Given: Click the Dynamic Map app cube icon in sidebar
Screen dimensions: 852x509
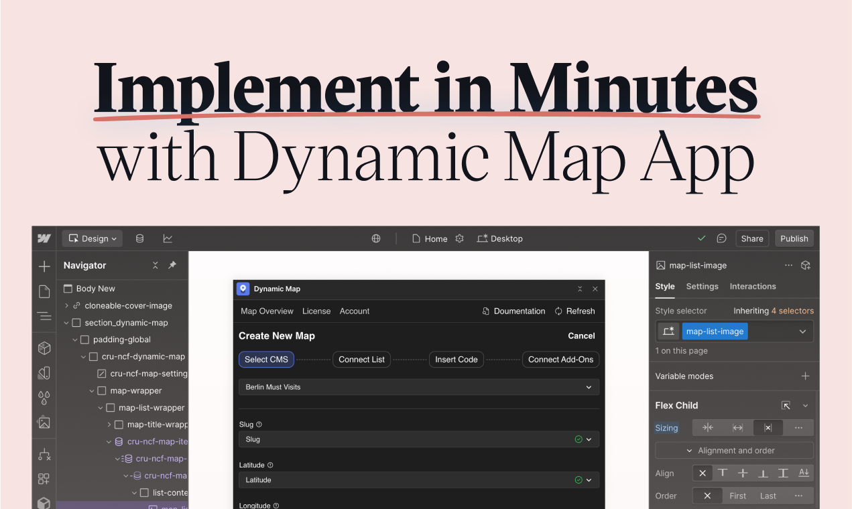Looking at the screenshot, I should tap(44, 502).
